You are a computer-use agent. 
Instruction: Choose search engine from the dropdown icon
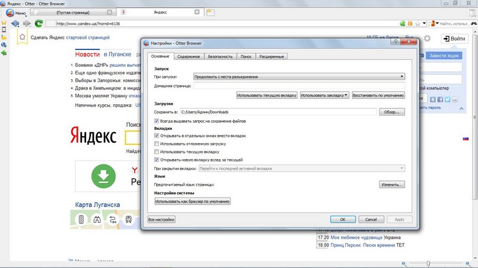tap(434, 23)
